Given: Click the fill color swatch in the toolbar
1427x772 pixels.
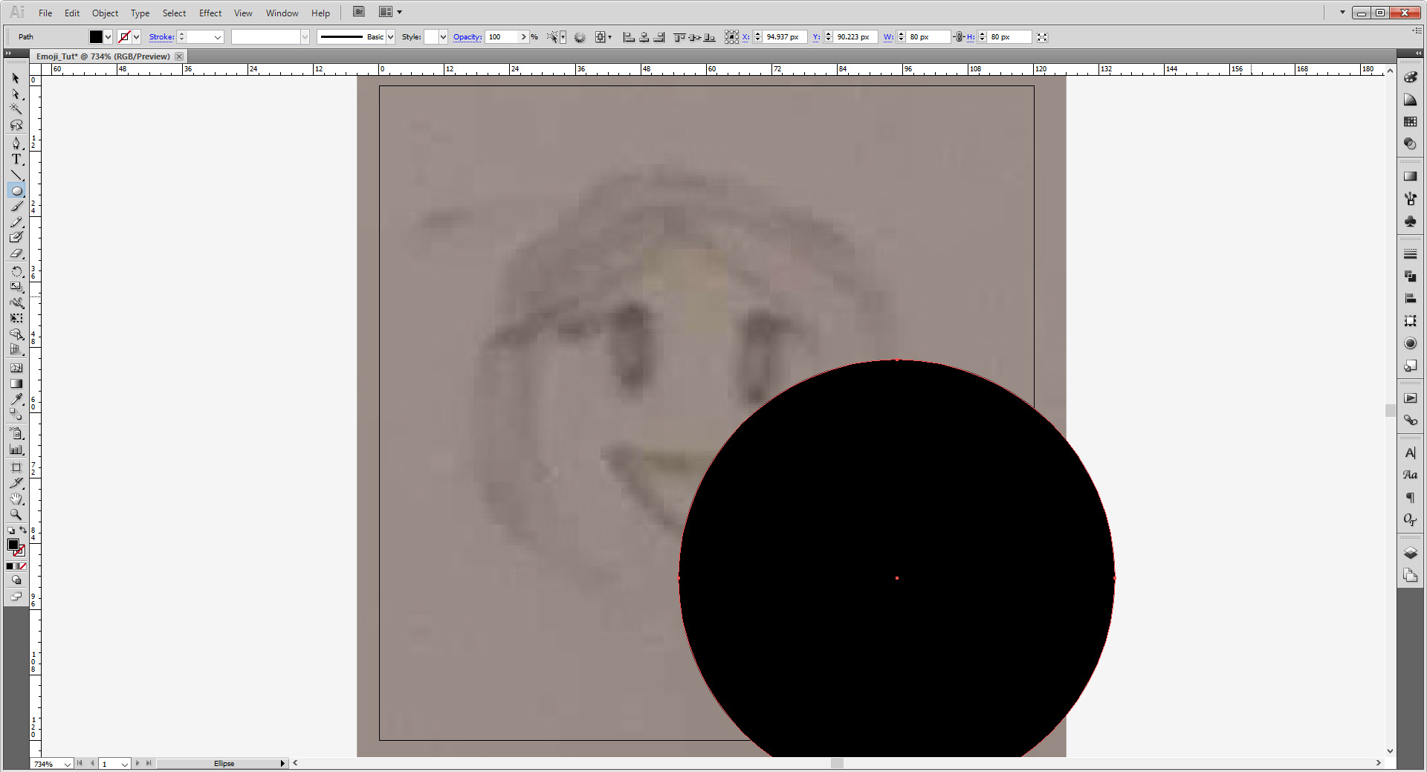Looking at the screenshot, I should click(x=13, y=546).
